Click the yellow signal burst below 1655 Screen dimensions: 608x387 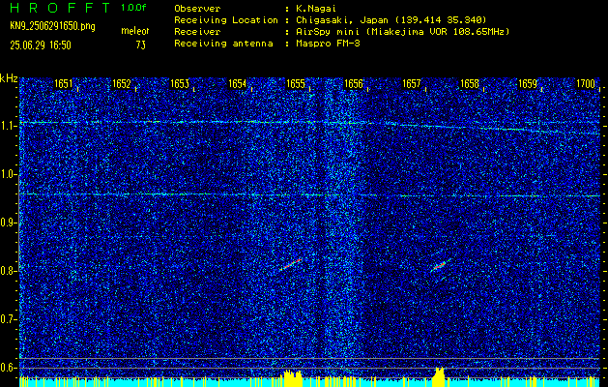(292, 378)
